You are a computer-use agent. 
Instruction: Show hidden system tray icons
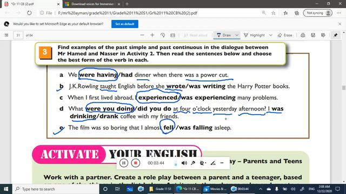tap(261, 189)
